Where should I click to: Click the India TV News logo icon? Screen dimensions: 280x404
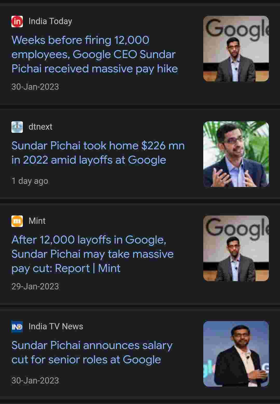click(x=17, y=327)
